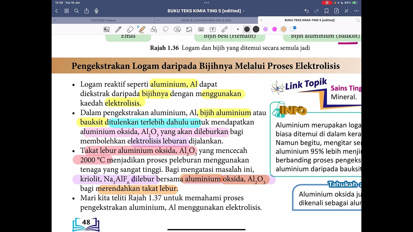Choose the thinnest stroke size dot
Image resolution: width=413 pixels, height=232 pixels.
click(238, 29)
